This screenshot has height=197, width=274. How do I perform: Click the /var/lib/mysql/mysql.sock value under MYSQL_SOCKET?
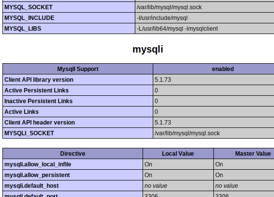coord(169,7)
